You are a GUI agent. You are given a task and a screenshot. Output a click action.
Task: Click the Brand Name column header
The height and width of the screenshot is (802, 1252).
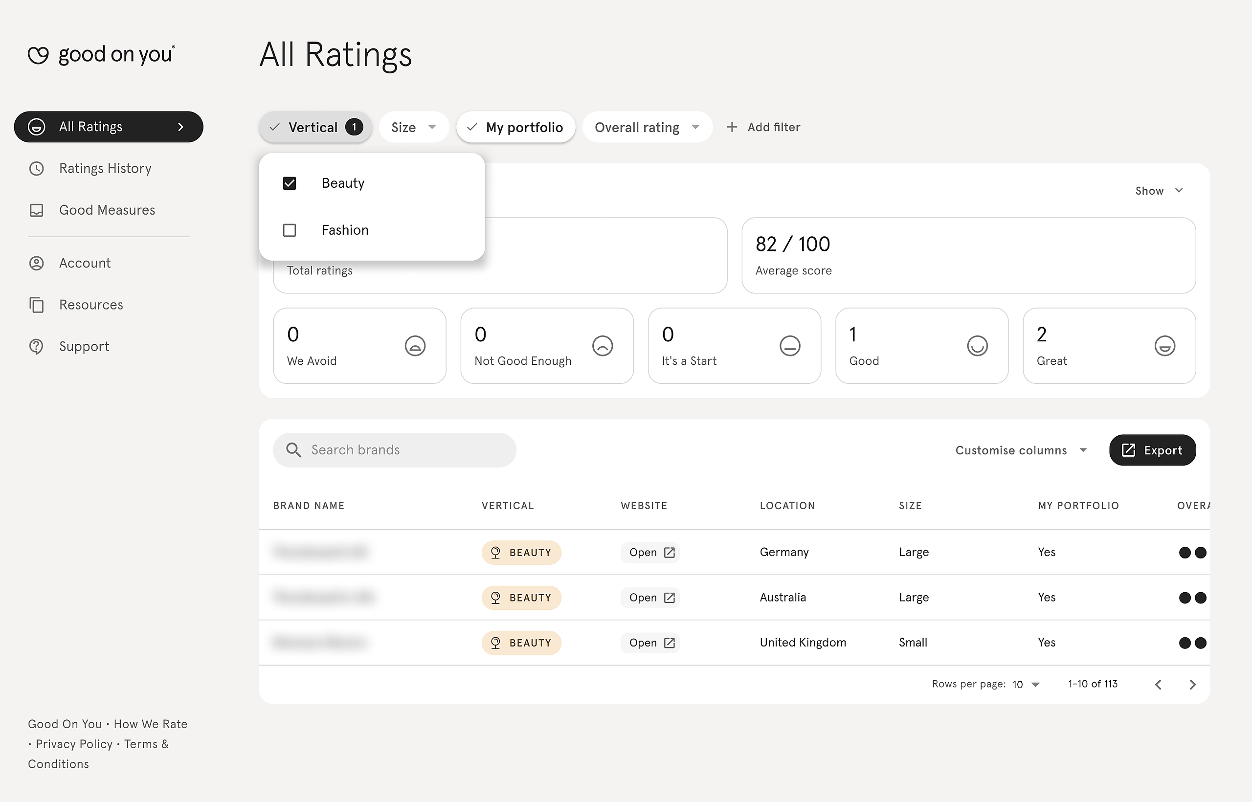point(309,506)
